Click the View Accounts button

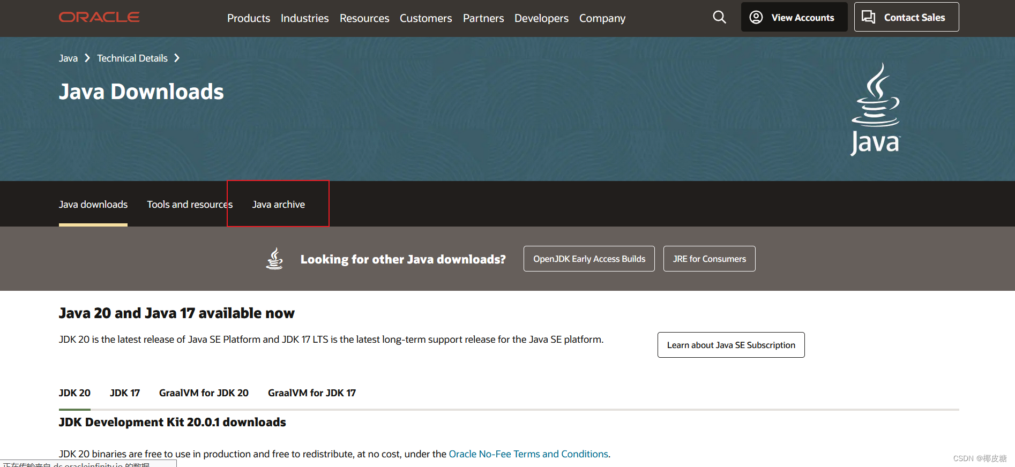click(x=794, y=17)
